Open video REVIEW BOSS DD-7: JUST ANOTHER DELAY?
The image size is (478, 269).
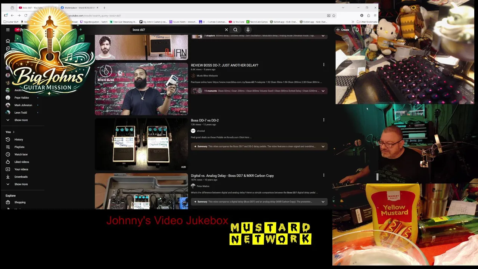click(224, 65)
